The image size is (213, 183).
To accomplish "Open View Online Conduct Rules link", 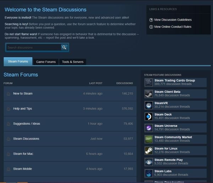I will [x=173, y=27].
